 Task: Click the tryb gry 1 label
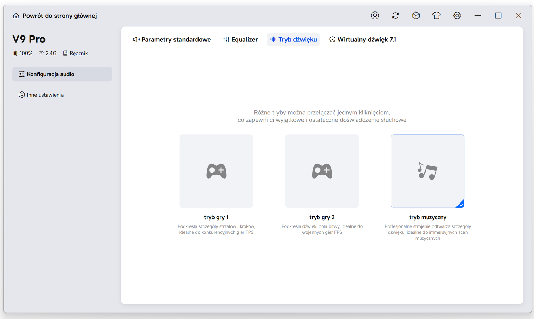pos(216,217)
